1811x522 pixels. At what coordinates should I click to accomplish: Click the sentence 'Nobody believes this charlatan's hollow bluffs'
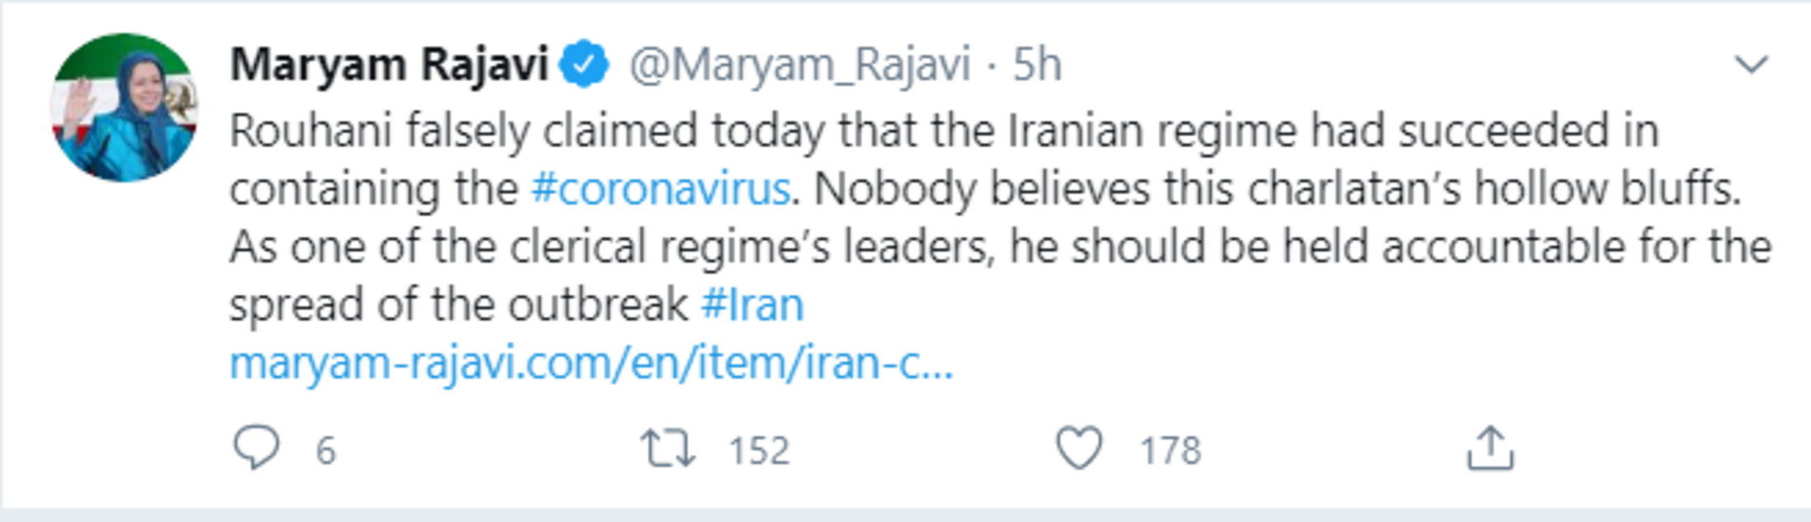tap(1276, 189)
